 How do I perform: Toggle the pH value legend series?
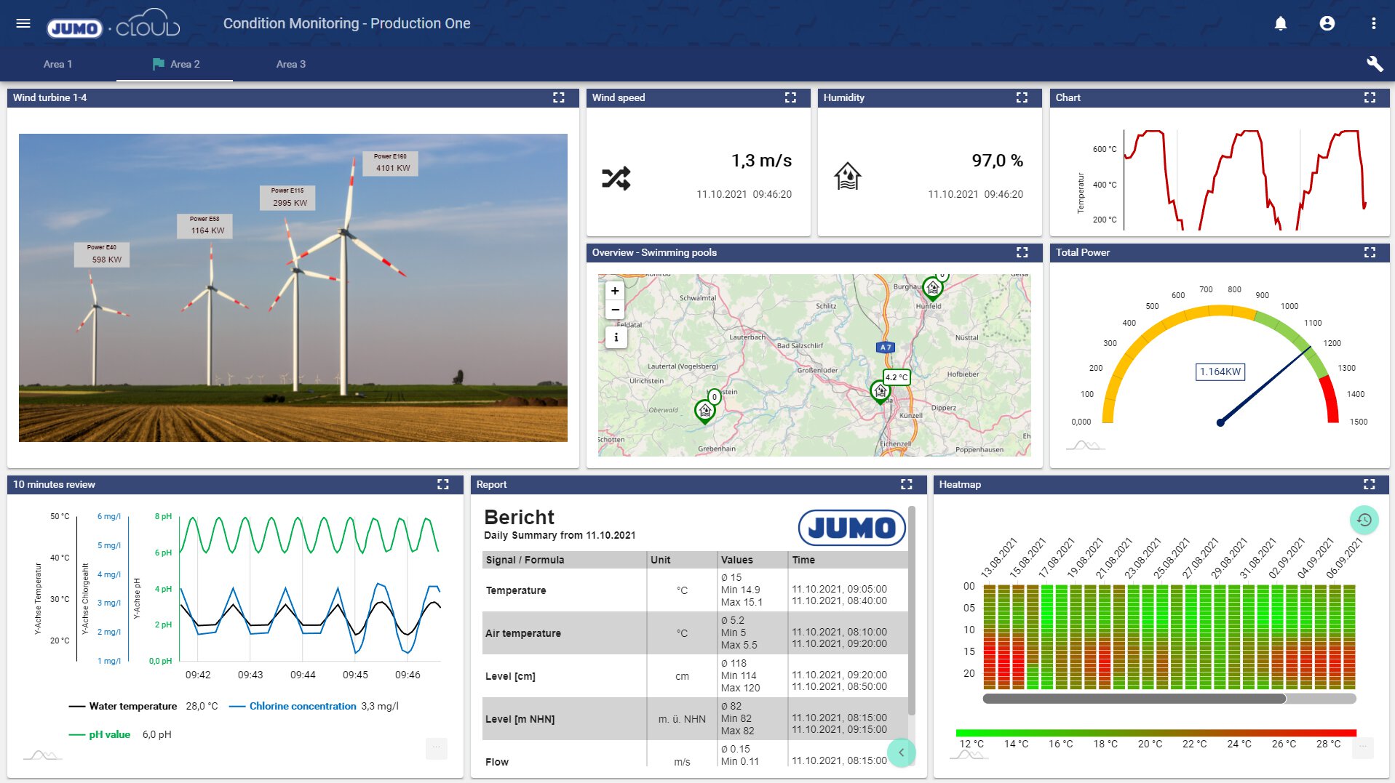pyautogui.click(x=109, y=734)
